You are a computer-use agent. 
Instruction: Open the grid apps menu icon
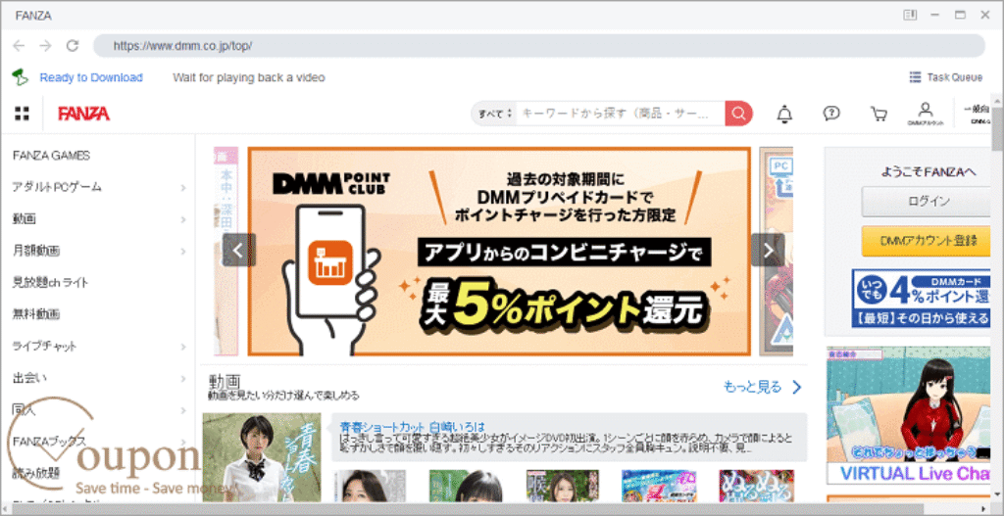click(x=22, y=114)
